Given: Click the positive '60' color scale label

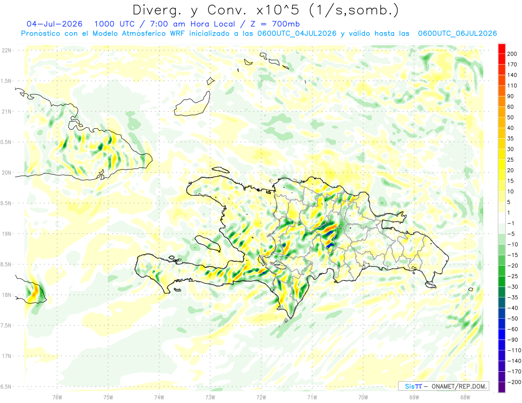Looking at the screenshot, I should (x=511, y=107).
